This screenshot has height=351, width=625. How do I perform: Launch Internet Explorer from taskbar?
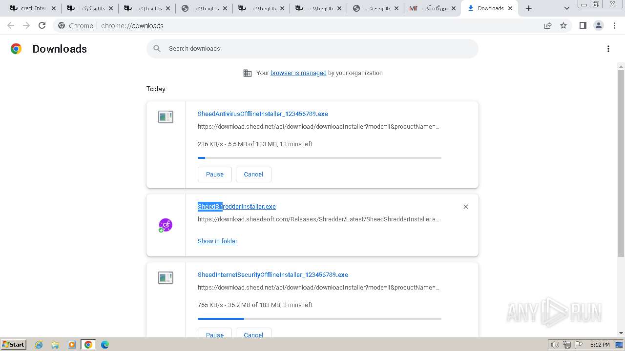tap(39, 345)
